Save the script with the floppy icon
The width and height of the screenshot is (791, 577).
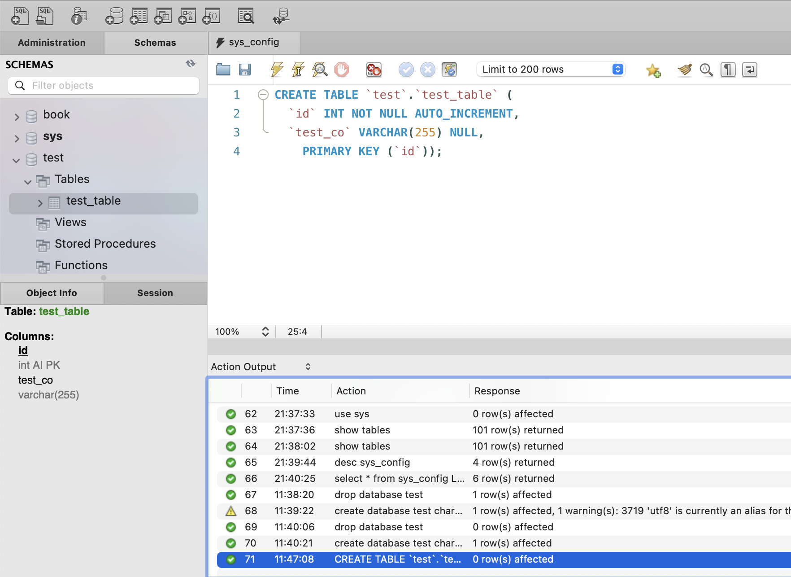245,70
